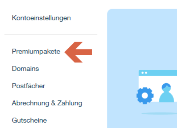This screenshot has height=128, width=177.
Task: Click the light blue banner panel
Action: 142,68
